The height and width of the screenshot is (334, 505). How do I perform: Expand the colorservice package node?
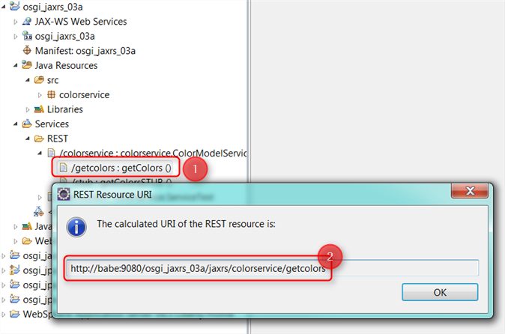[x=40, y=95]
